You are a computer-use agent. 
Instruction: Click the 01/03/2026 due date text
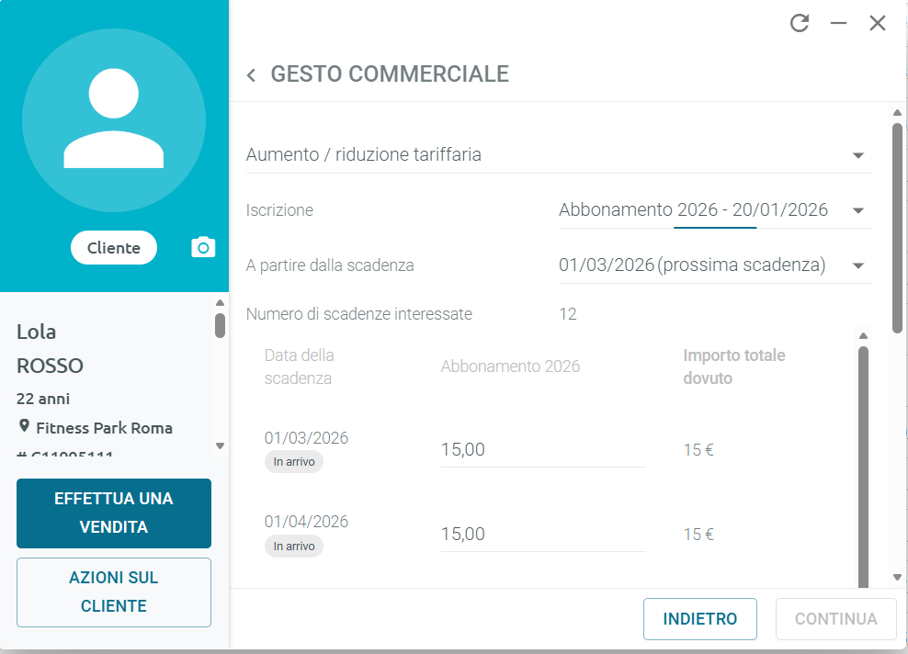click(x=306, y=438)
